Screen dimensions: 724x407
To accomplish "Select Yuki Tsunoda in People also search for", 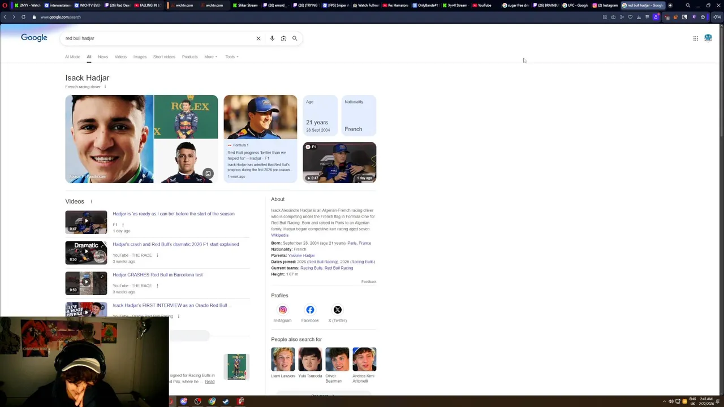I will point(310,363).
